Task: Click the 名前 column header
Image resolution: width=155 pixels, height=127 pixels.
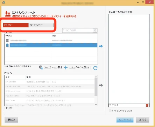Action: [x=15, y=77]
